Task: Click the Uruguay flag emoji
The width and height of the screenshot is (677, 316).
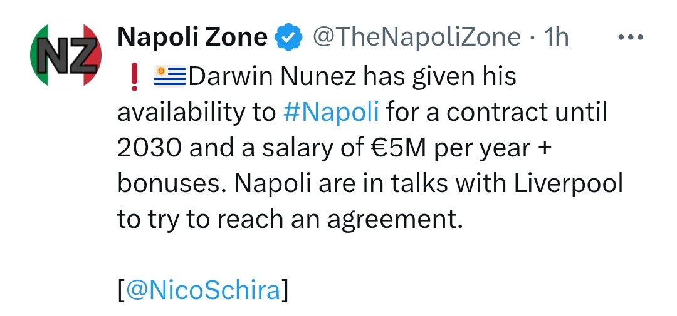Action: pos(170,76)
